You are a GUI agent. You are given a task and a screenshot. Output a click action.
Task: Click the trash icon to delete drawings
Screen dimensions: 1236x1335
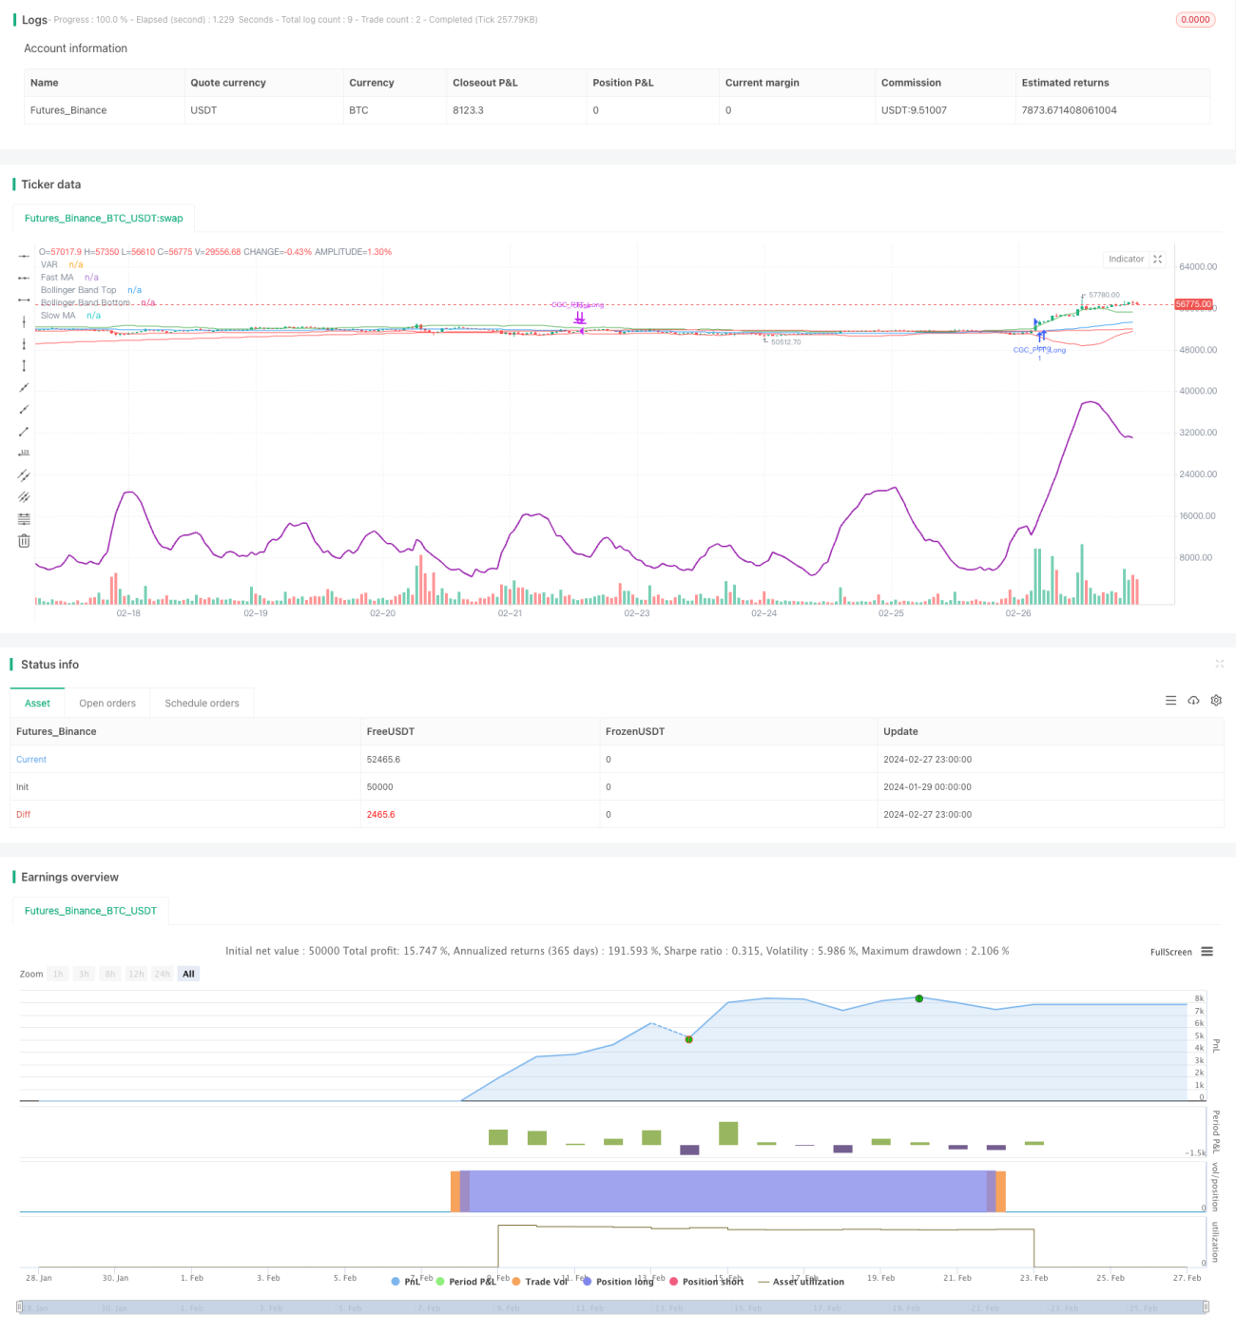point(24,540)
